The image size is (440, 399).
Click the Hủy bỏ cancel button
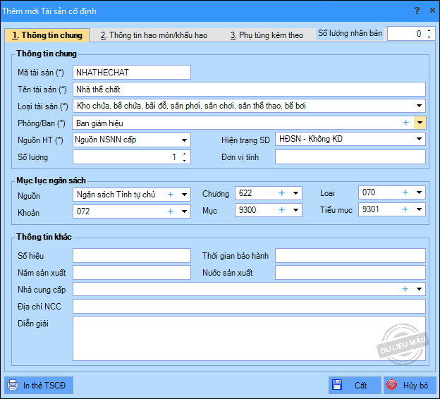coord(410,386)
